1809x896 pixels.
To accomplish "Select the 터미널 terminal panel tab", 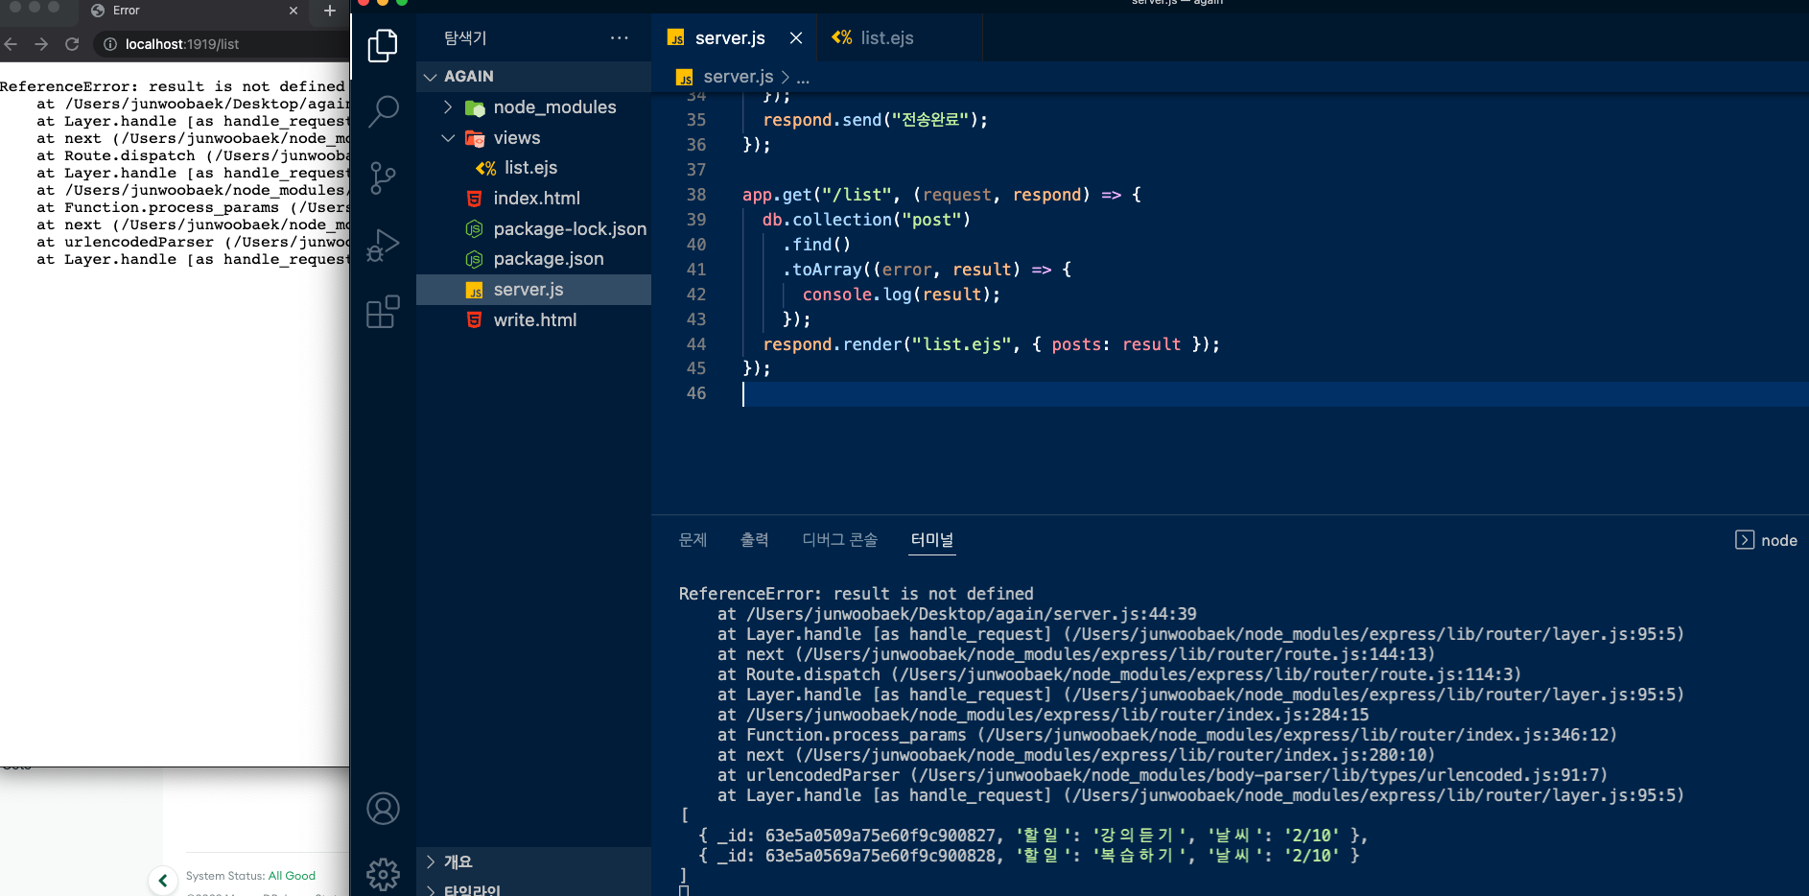I will click(932, 540).
